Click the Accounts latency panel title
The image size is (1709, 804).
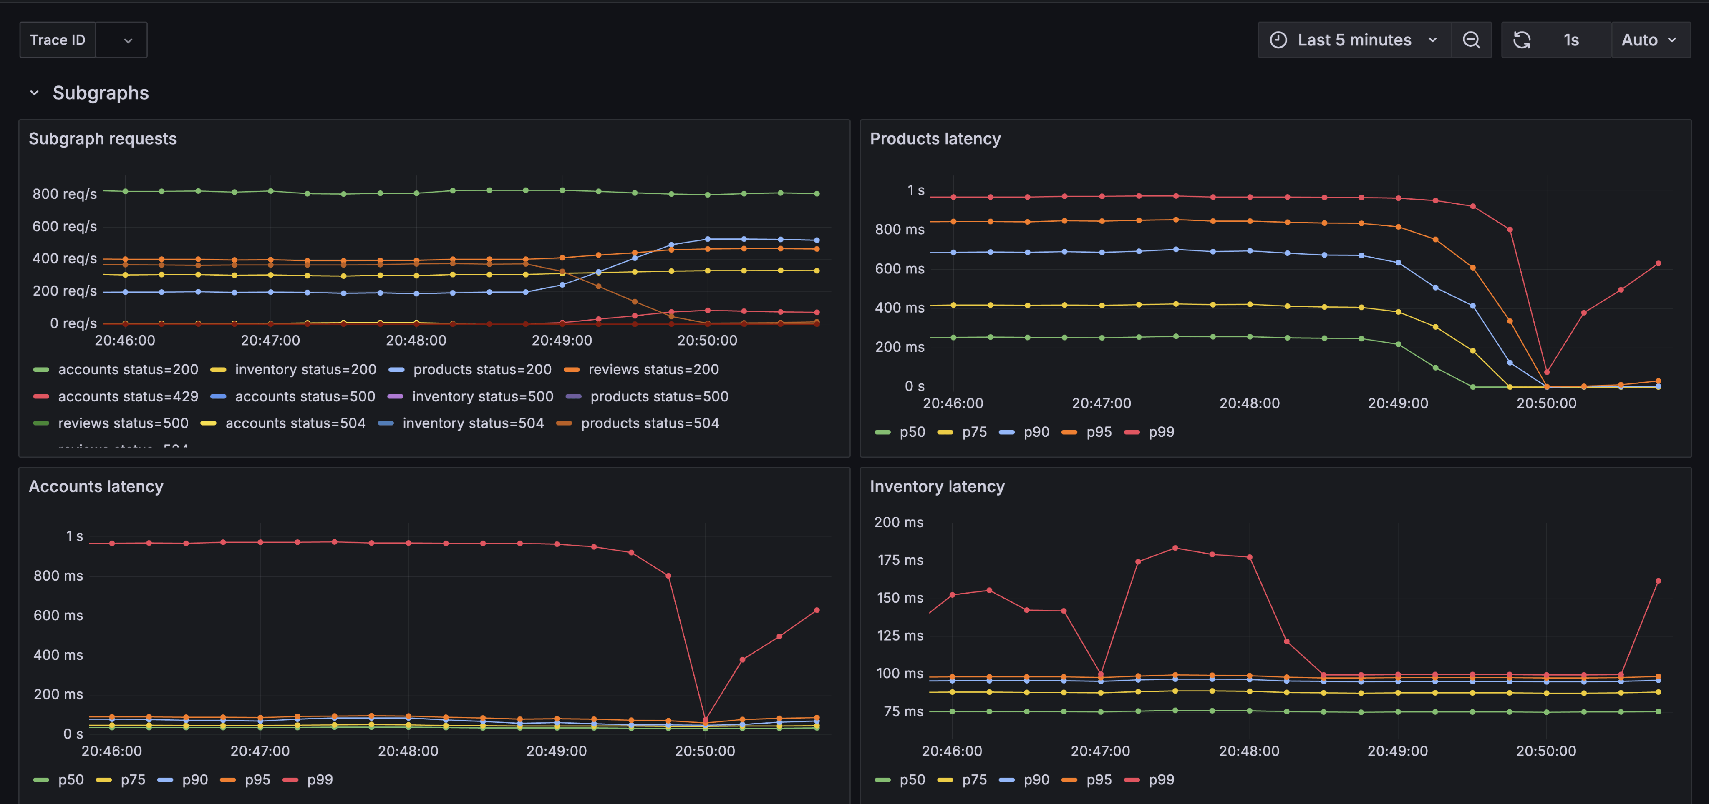(x=96, y=486)
